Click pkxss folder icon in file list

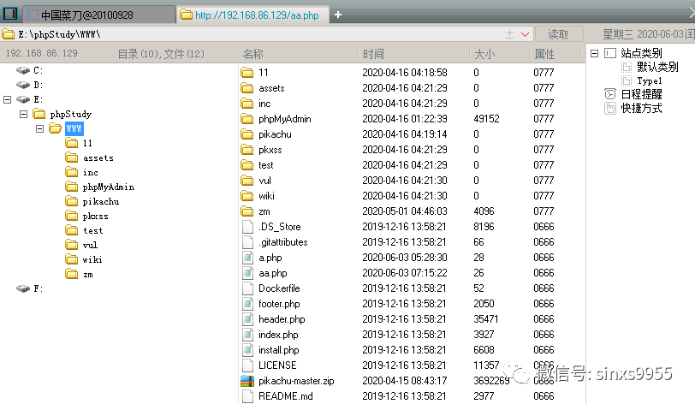tap(247, 150)
